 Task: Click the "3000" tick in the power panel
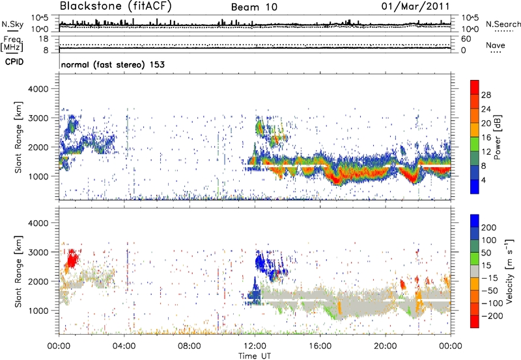(38, 118)
